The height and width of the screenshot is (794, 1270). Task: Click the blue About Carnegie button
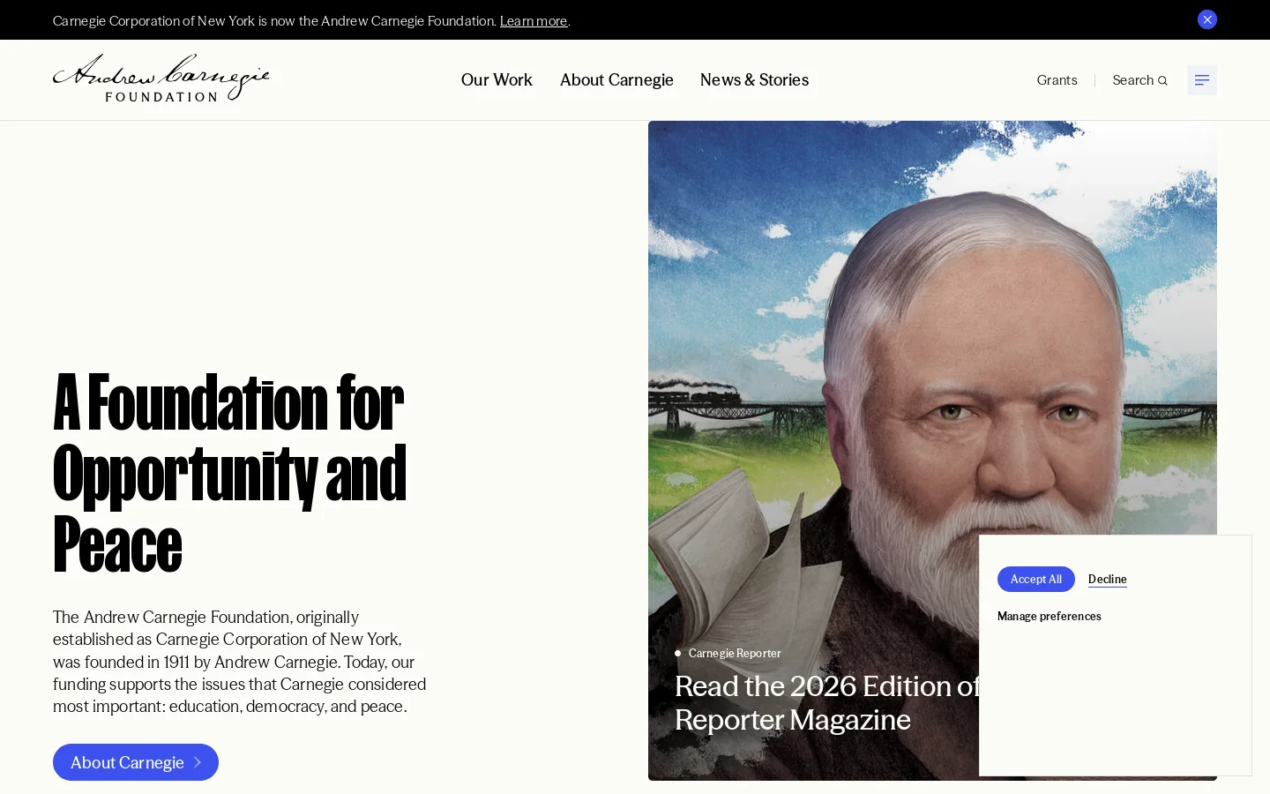(136, 762)
